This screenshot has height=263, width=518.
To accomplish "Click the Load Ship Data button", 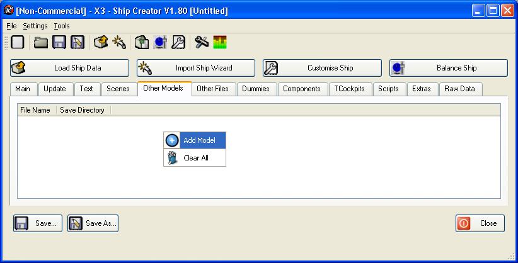I will pos(69,68).
